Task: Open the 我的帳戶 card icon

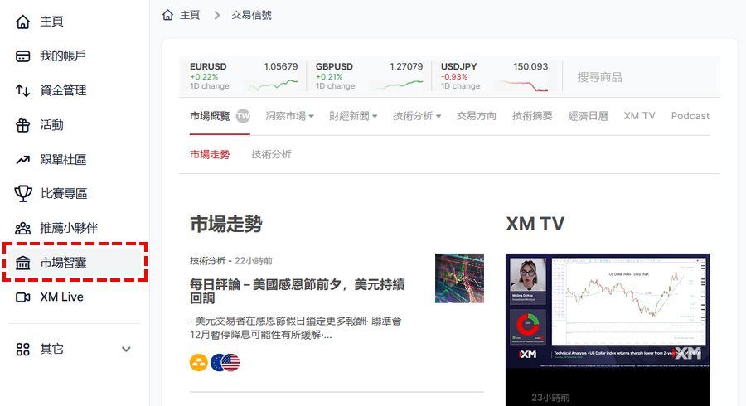Action: click(x=22, y=56)
